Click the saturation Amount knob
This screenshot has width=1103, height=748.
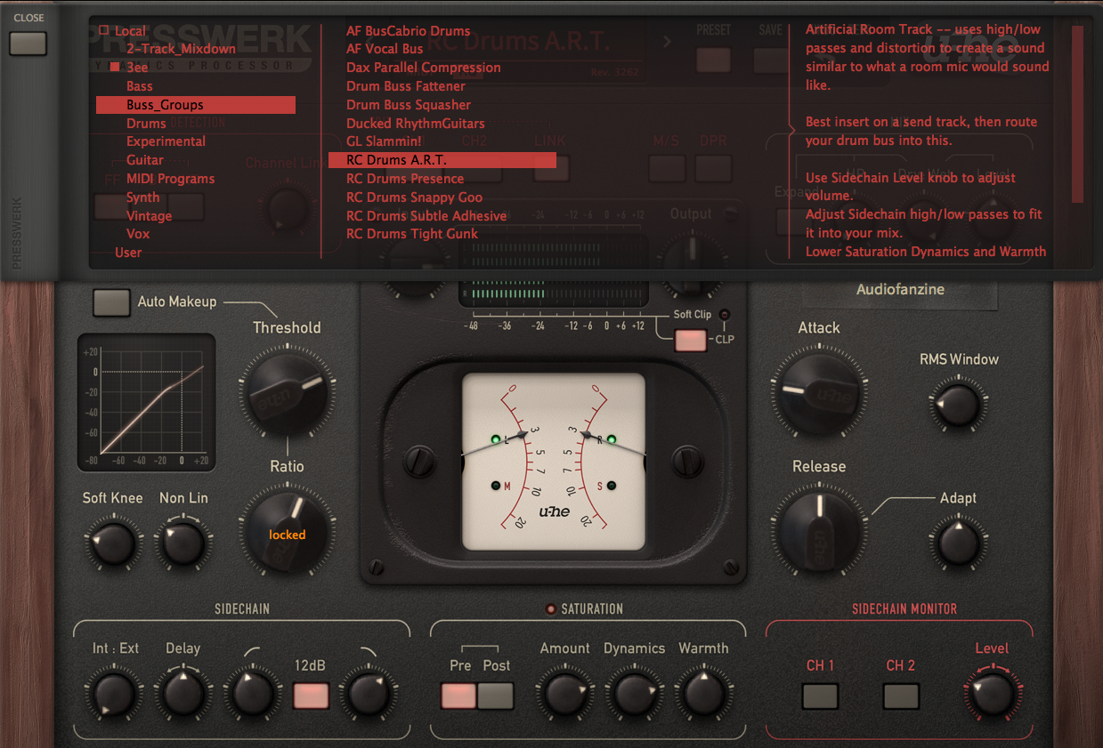[x=564, y=694]
